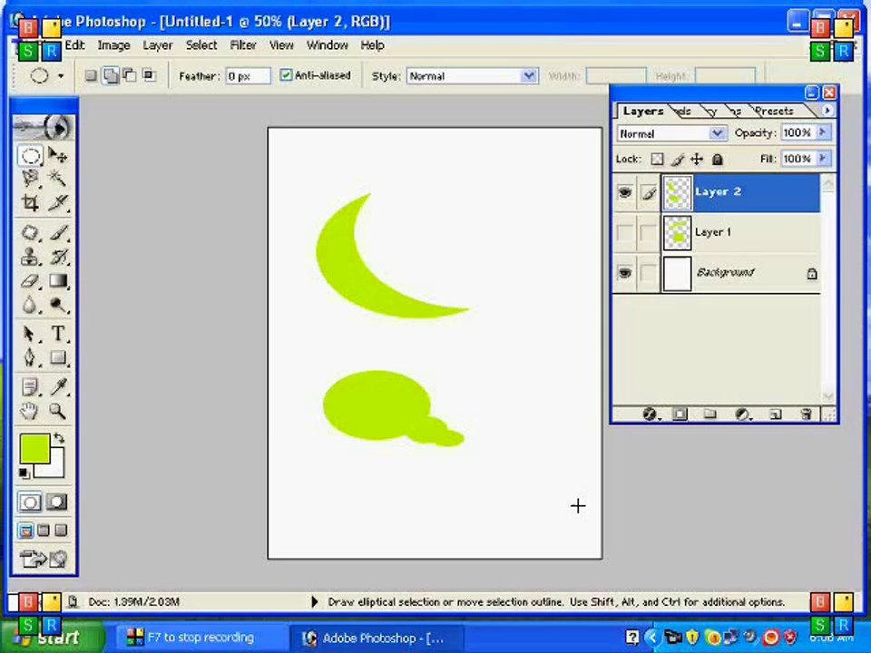
Task: Swap foreground and background colors
Action: point(59,438)
